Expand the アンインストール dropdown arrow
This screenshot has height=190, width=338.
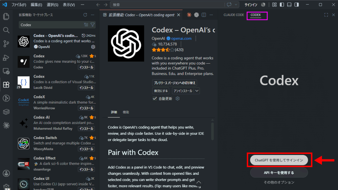(x=197, y=91)
